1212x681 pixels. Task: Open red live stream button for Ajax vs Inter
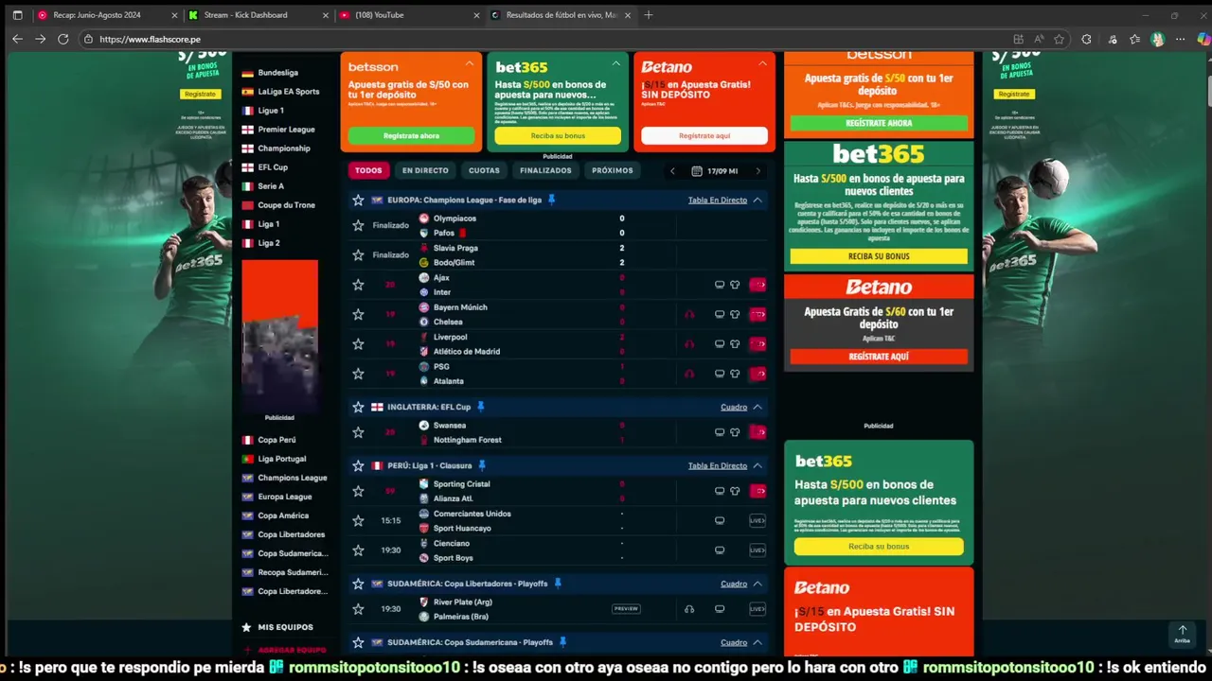click(757, 285)
